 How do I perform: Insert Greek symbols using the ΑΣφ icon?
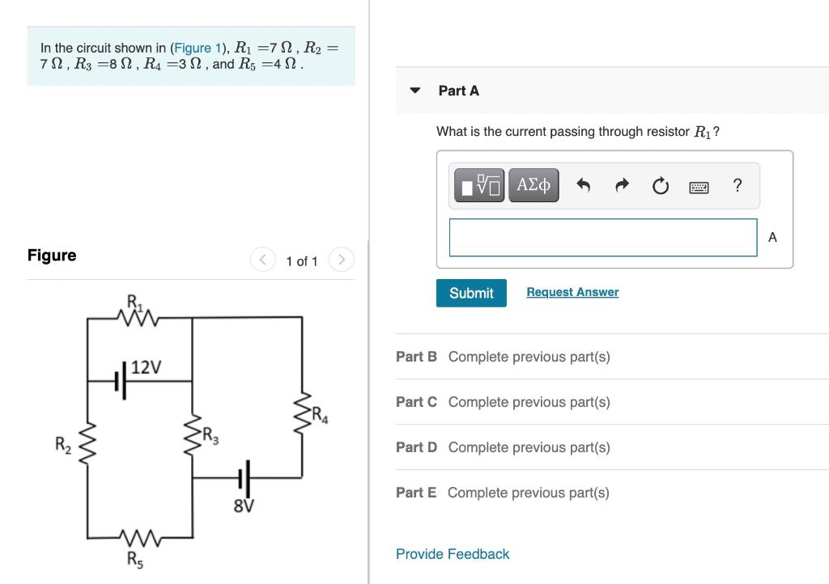[x=533, y=184]
